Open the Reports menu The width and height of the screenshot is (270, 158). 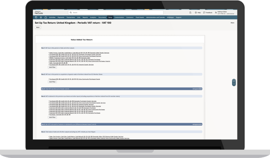(85, 17)
